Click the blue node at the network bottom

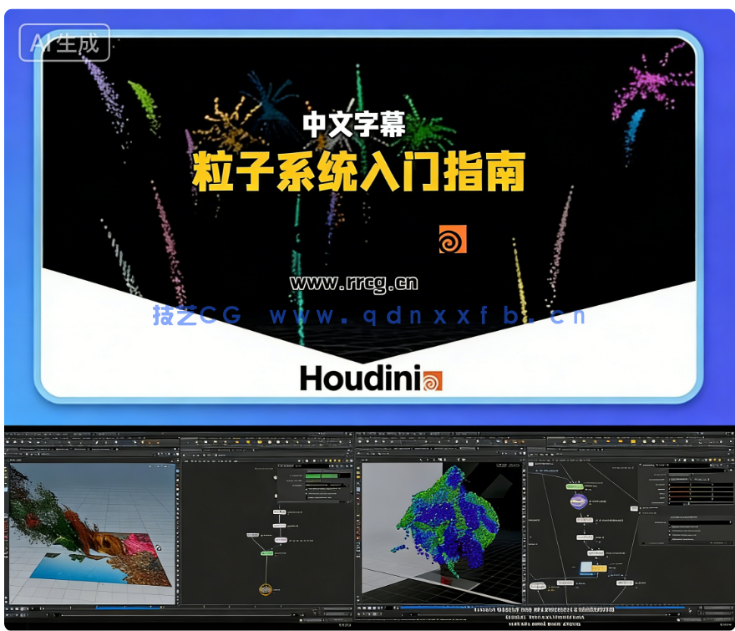[587, 568]
